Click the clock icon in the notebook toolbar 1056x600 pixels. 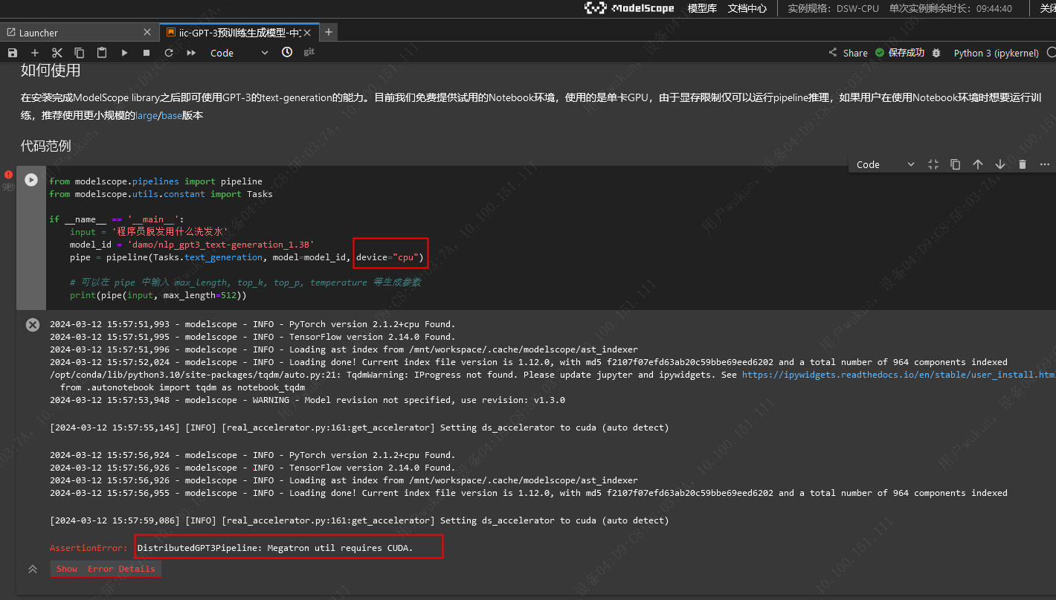point(287,52)
